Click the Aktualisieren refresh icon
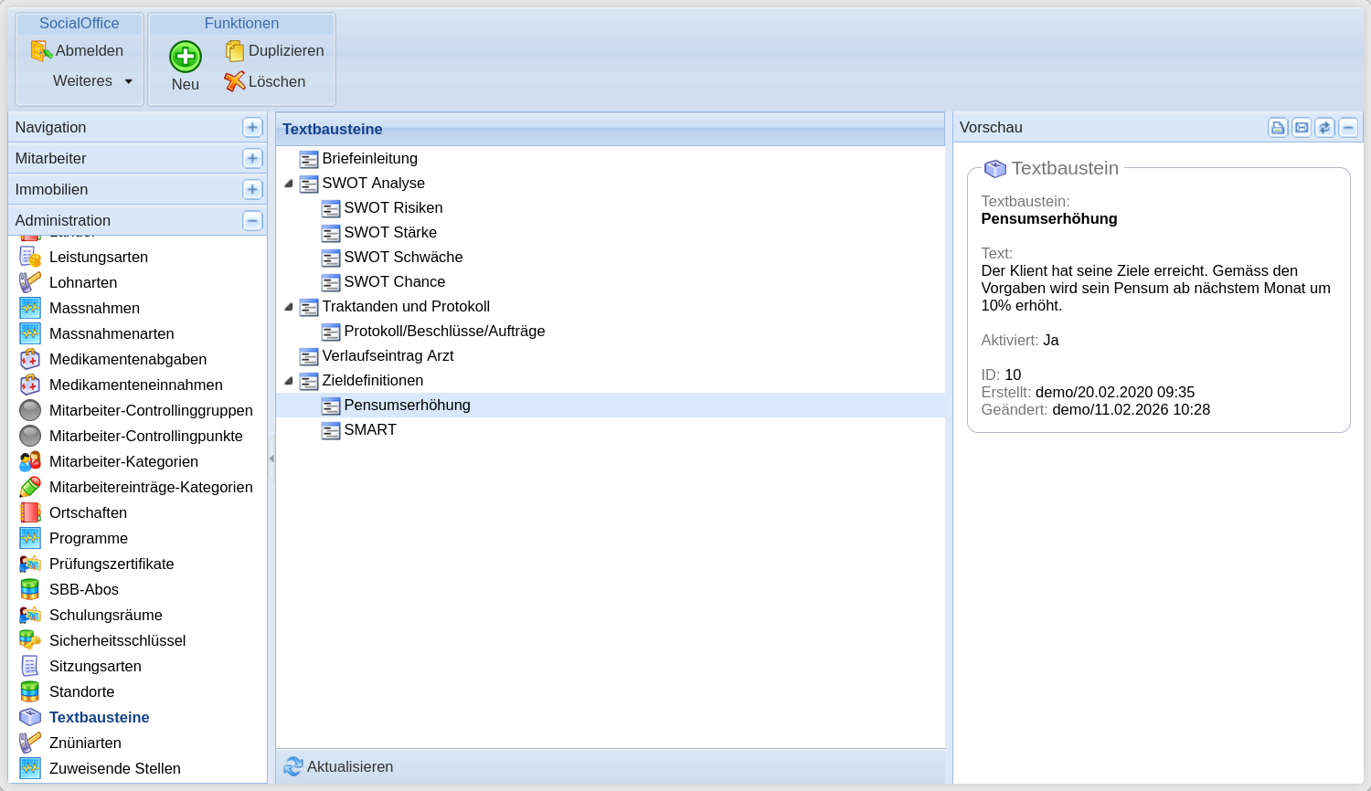This screenshot has width=1371, height=791. 293,766
